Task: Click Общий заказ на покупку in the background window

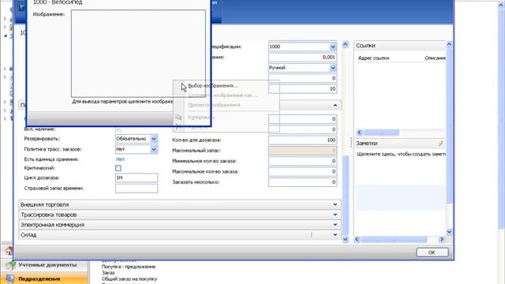Action: tap(129, 278)
